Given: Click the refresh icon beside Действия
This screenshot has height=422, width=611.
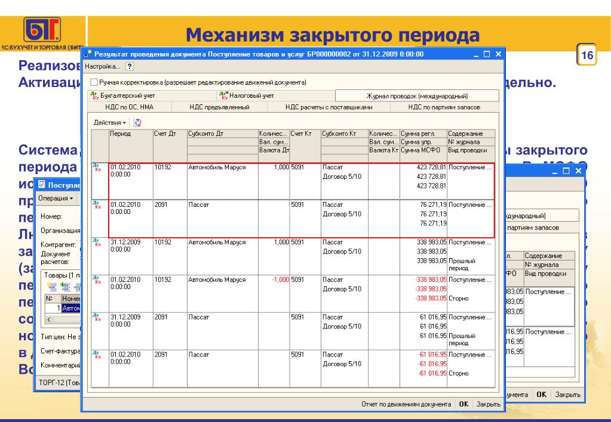Looking at the screenshot, I should (137, 122).
